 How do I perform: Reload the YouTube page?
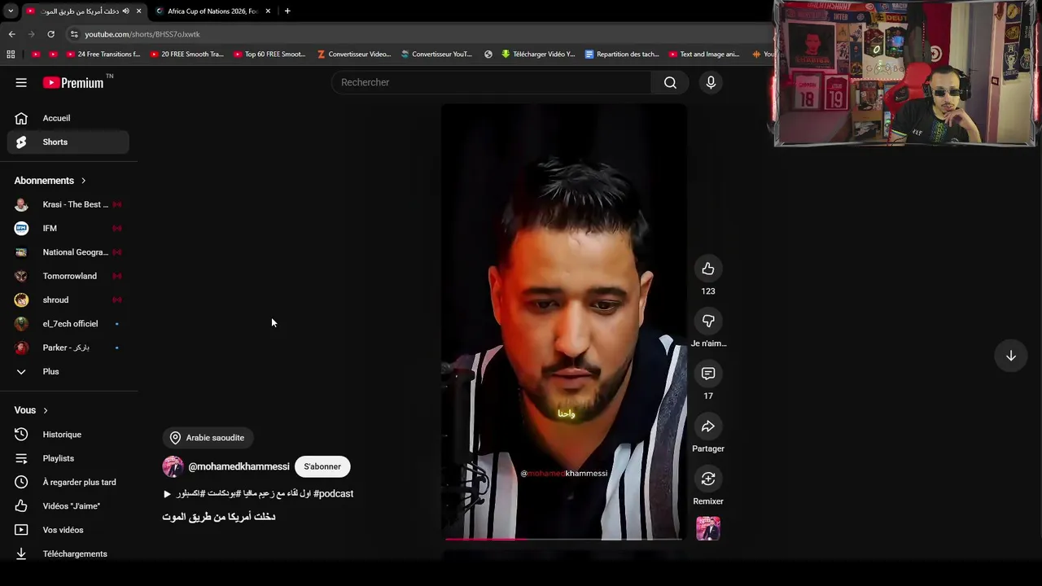[50, 34]
